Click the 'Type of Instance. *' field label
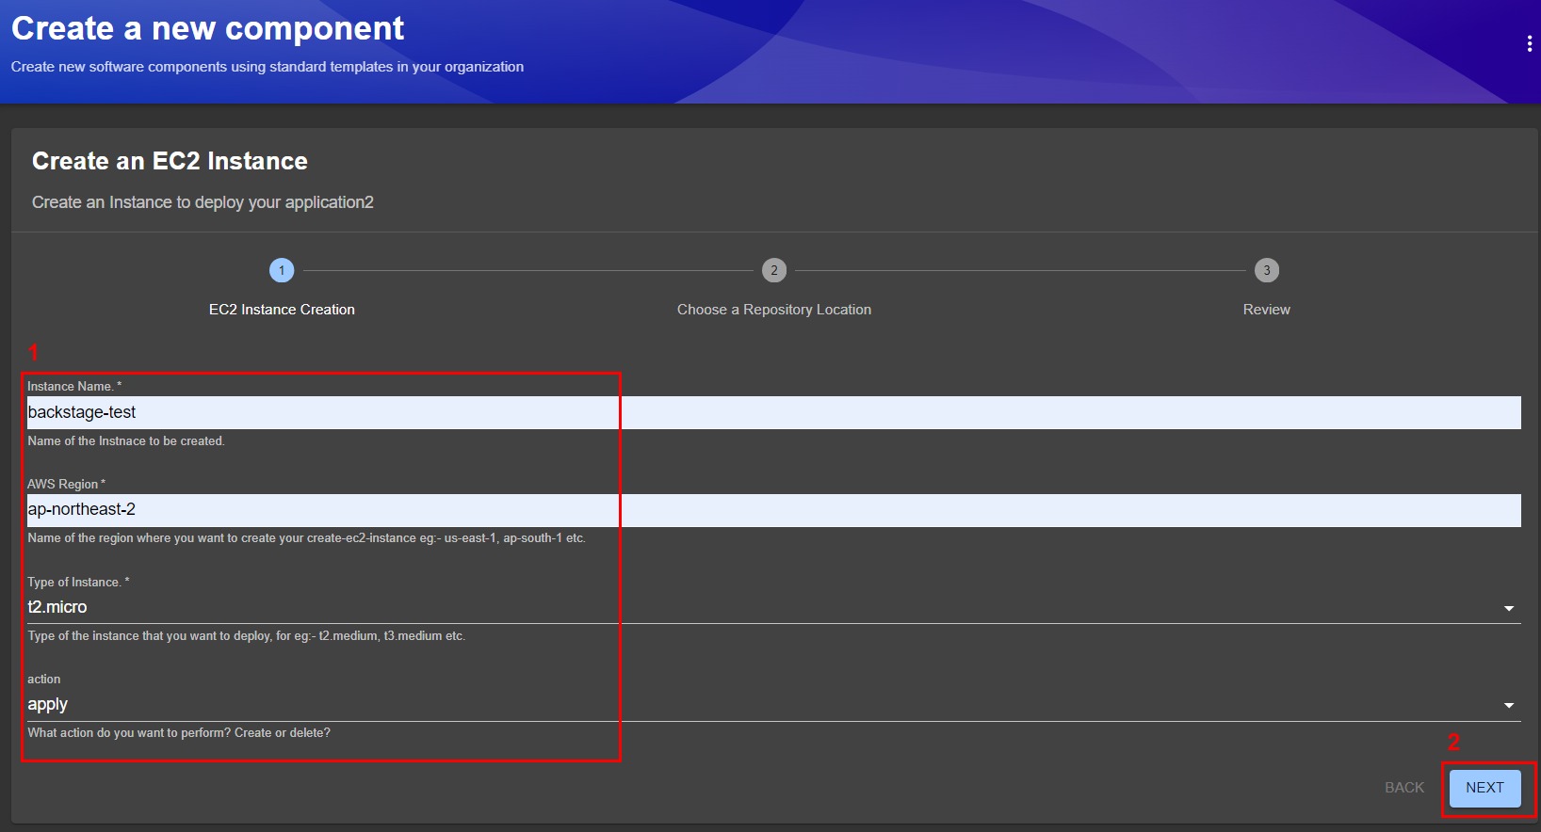 pos(78,583)
